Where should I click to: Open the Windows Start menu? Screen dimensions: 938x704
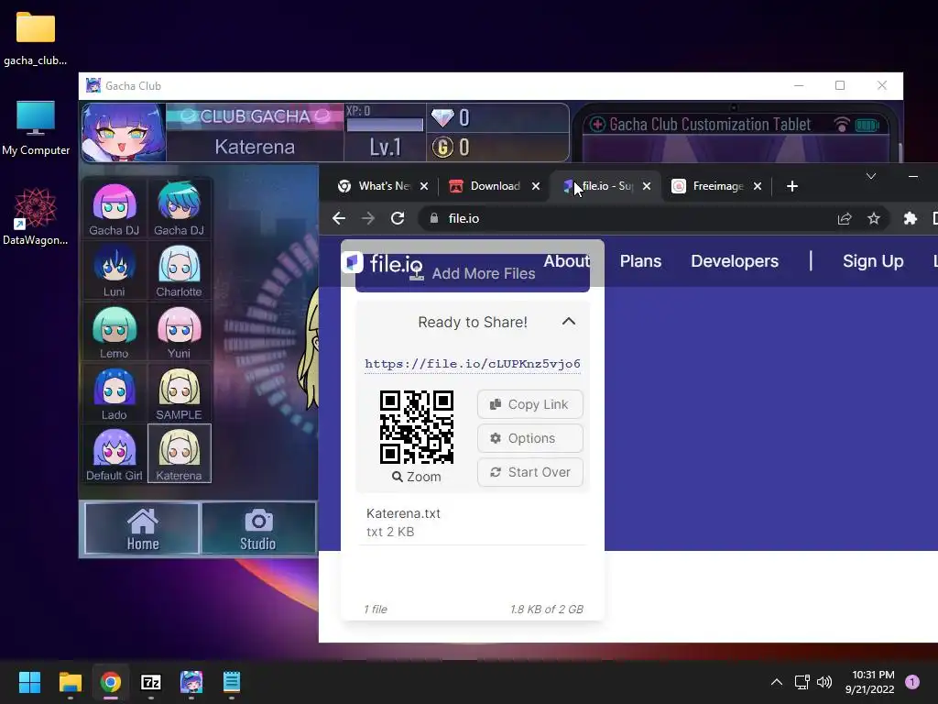point(29,682)
